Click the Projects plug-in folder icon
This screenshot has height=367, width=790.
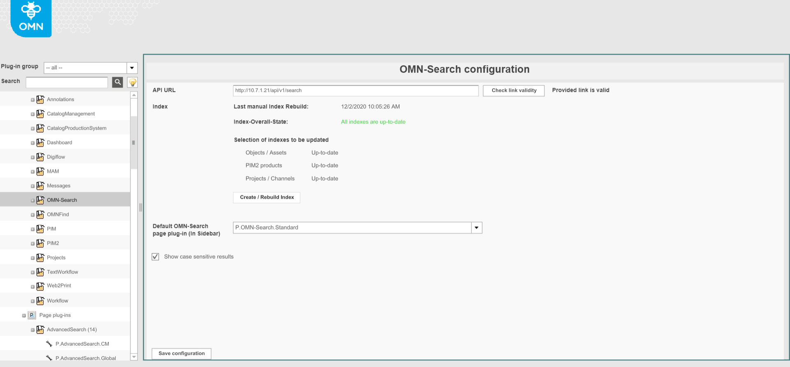[x=40, y=257]
